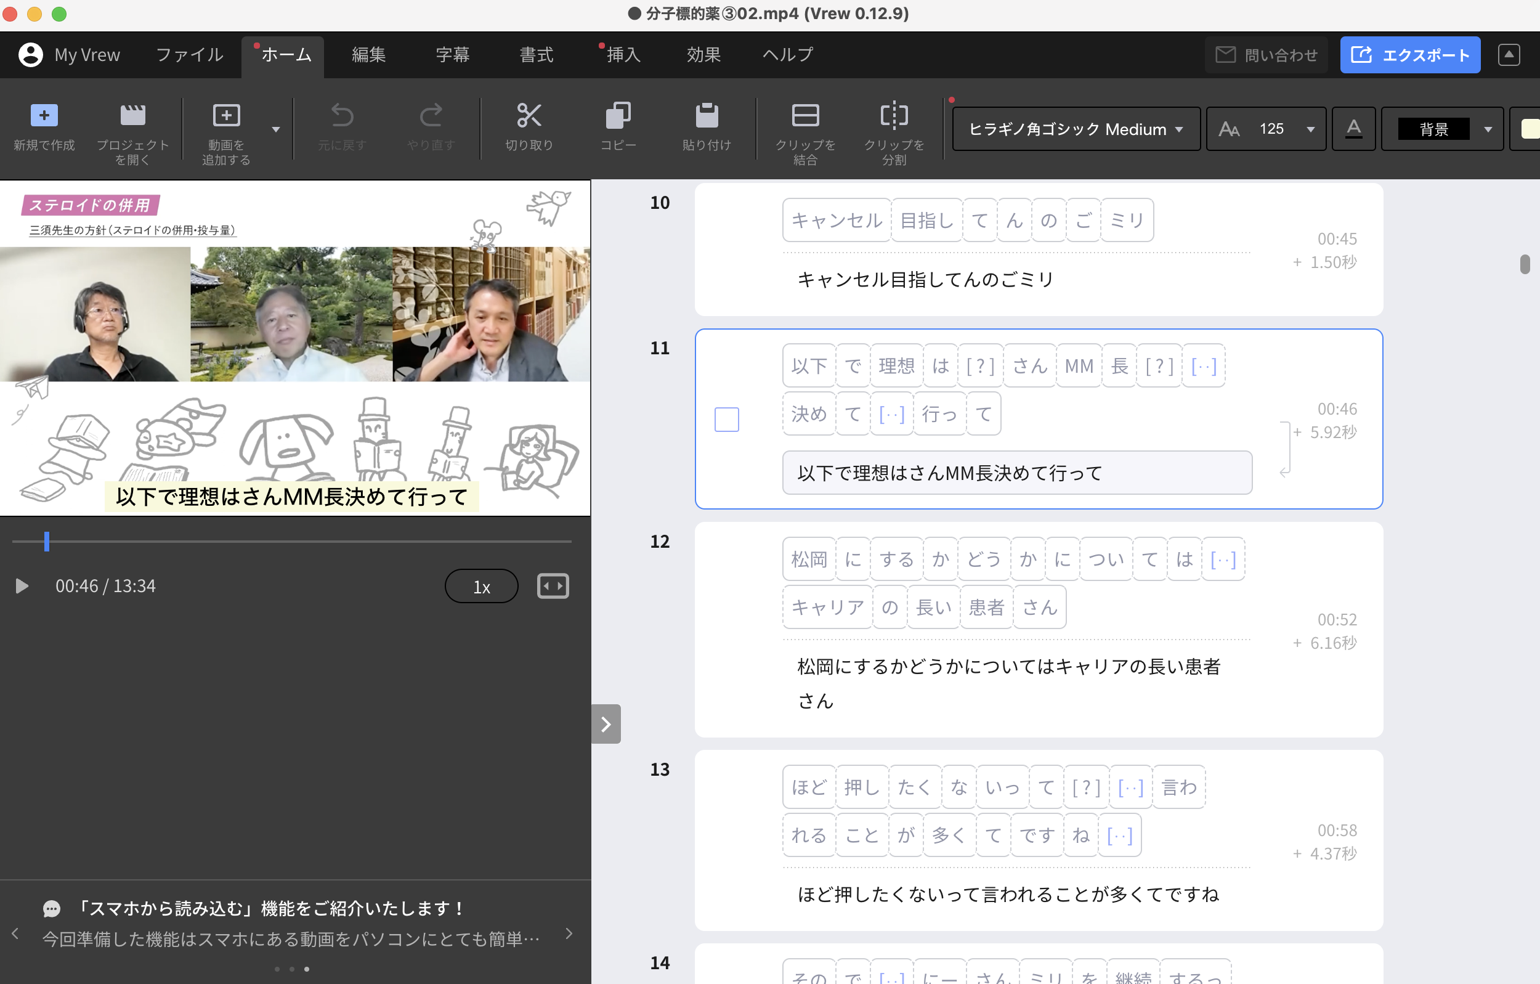Image resolution: width=1540 pixels, height=984 pixels.
Task: Click the black 背景 color swatch
Action: 1433,129
